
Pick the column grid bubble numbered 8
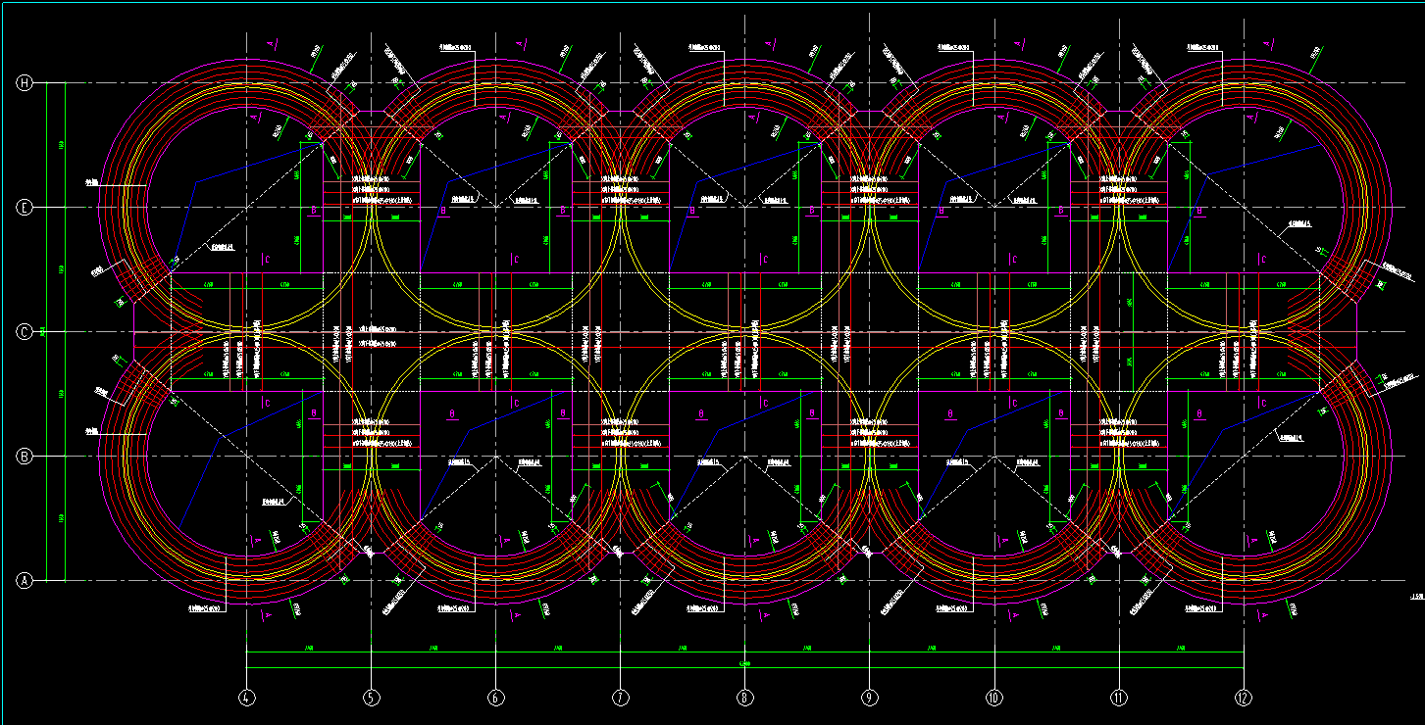[x=744, y=699]
